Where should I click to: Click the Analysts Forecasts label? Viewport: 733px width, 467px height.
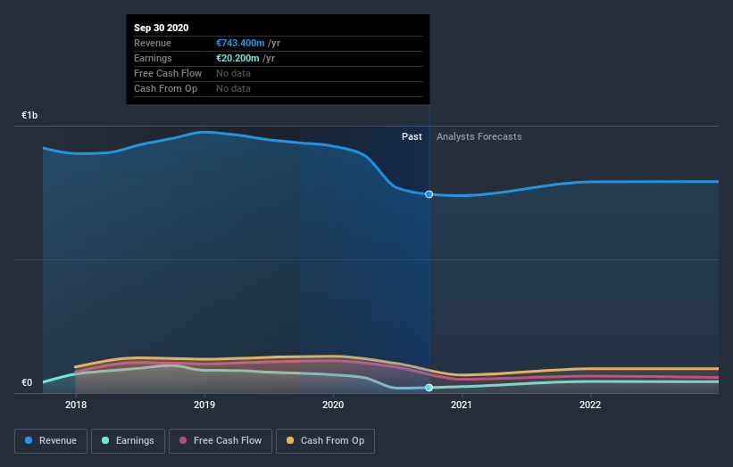point(479,136)
